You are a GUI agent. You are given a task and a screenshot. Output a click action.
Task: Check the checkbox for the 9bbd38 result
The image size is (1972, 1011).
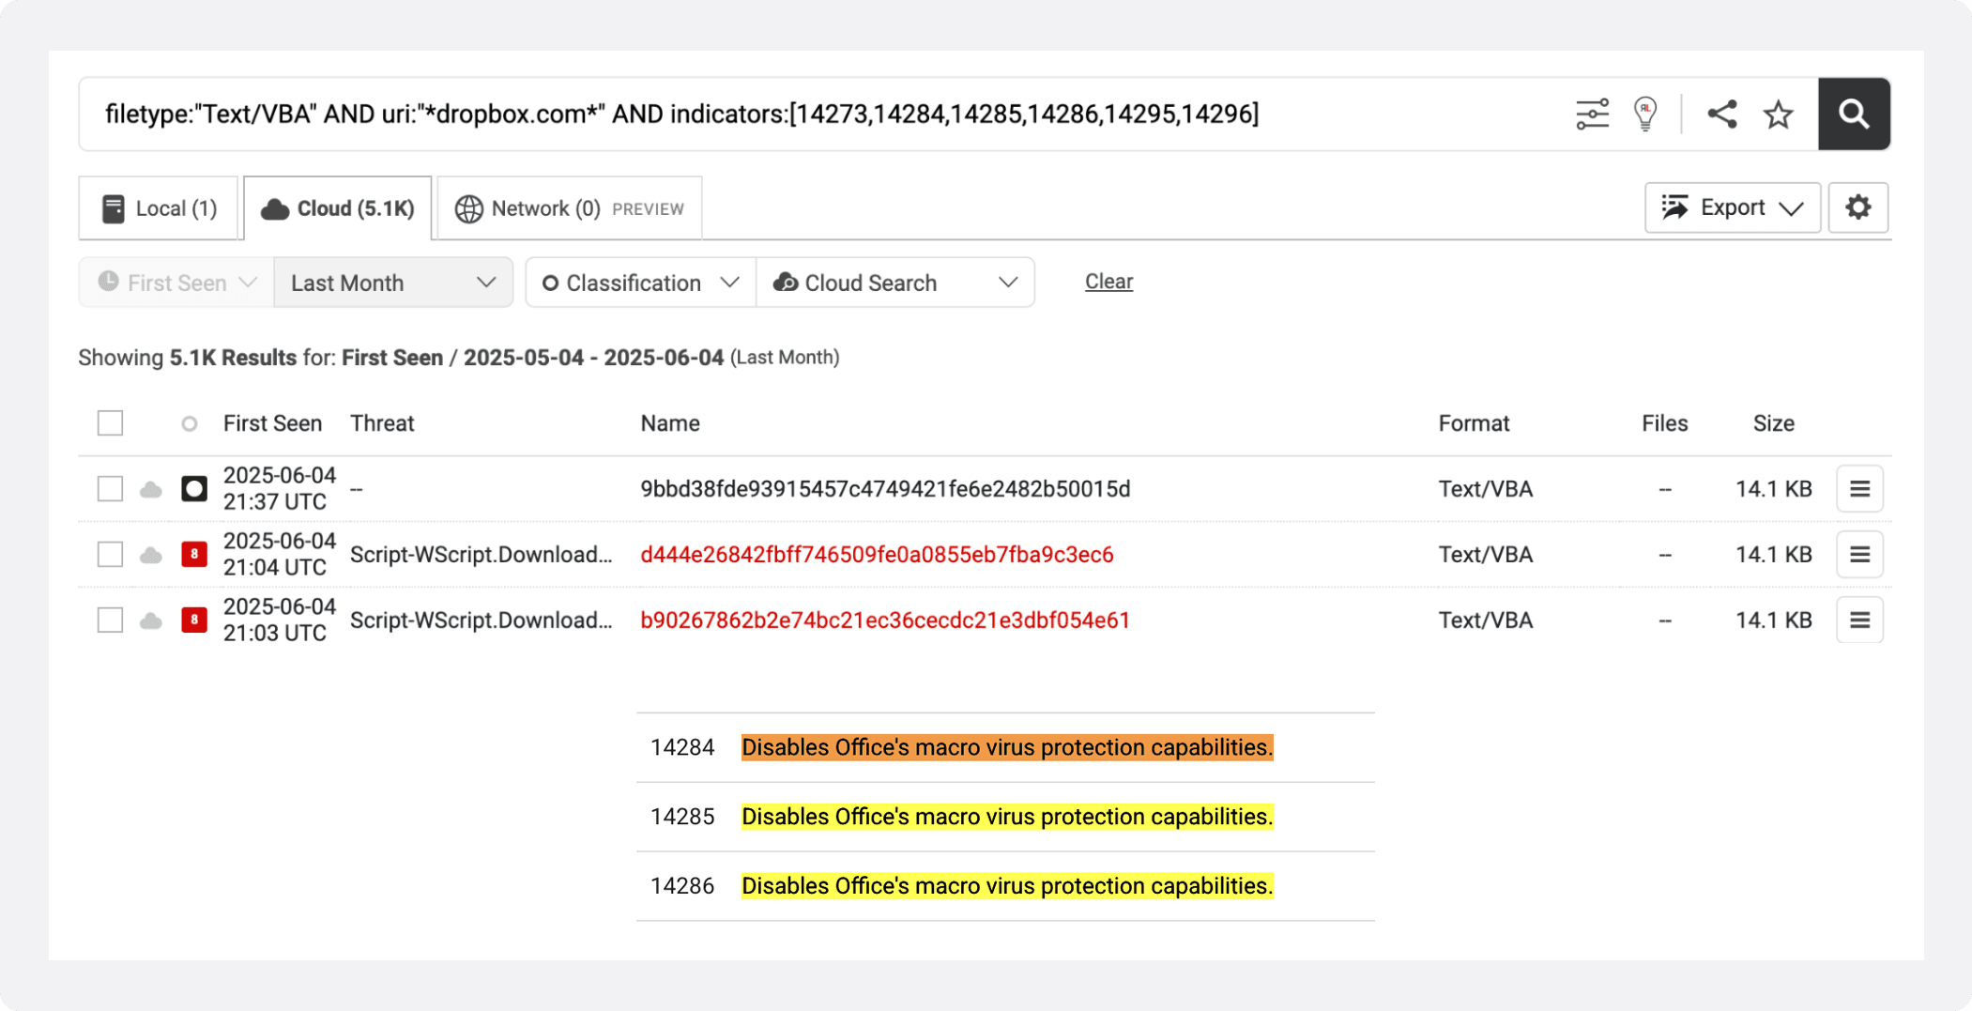click(110, 488)
